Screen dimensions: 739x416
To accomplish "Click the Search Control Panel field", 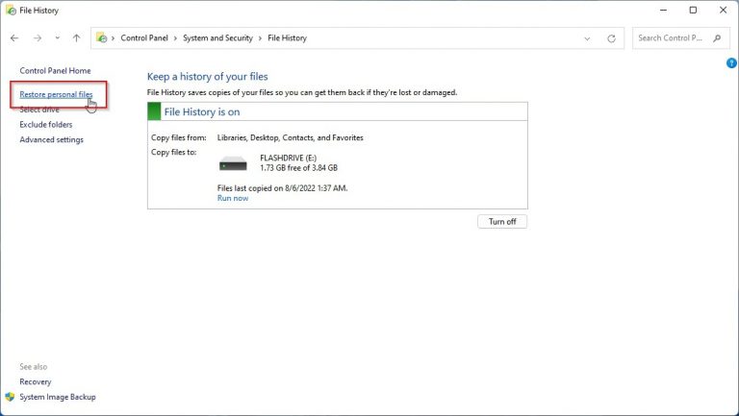I will pyautogui.click(x=672, y=38).
